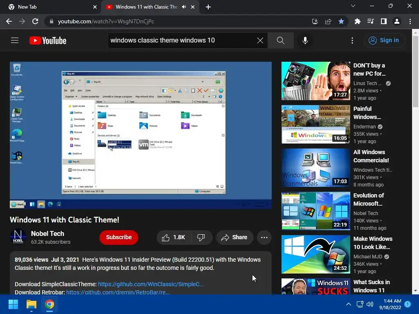Click Sign in button
Viewport: 419px width, 314px height.
[x=384, y=40]
